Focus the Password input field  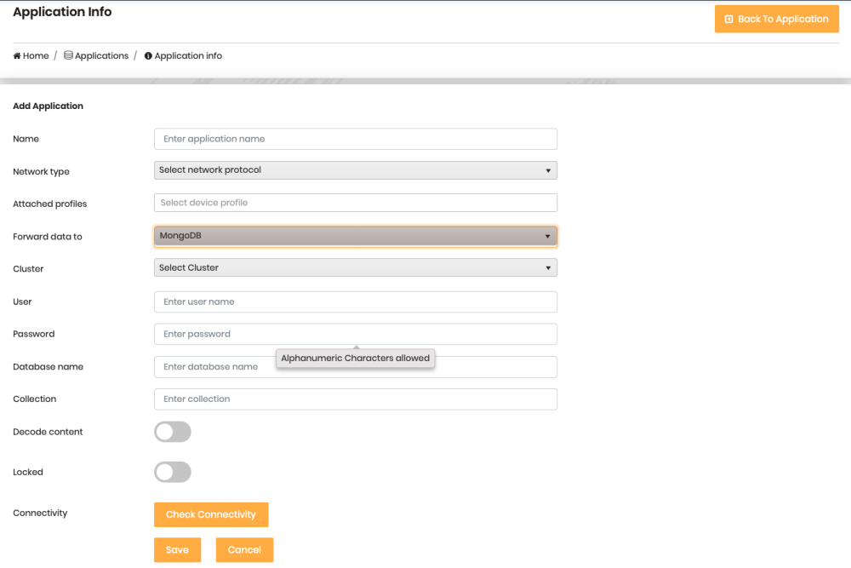(355, 334)
